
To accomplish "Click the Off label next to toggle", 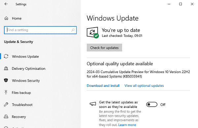I will [163, 105].
